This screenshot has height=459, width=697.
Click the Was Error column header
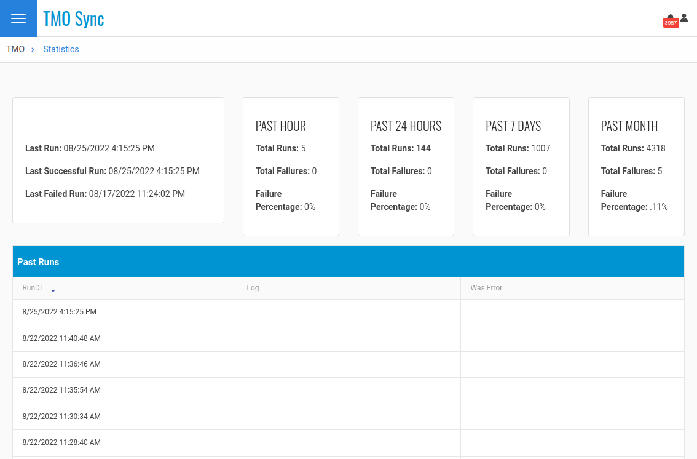486,288
